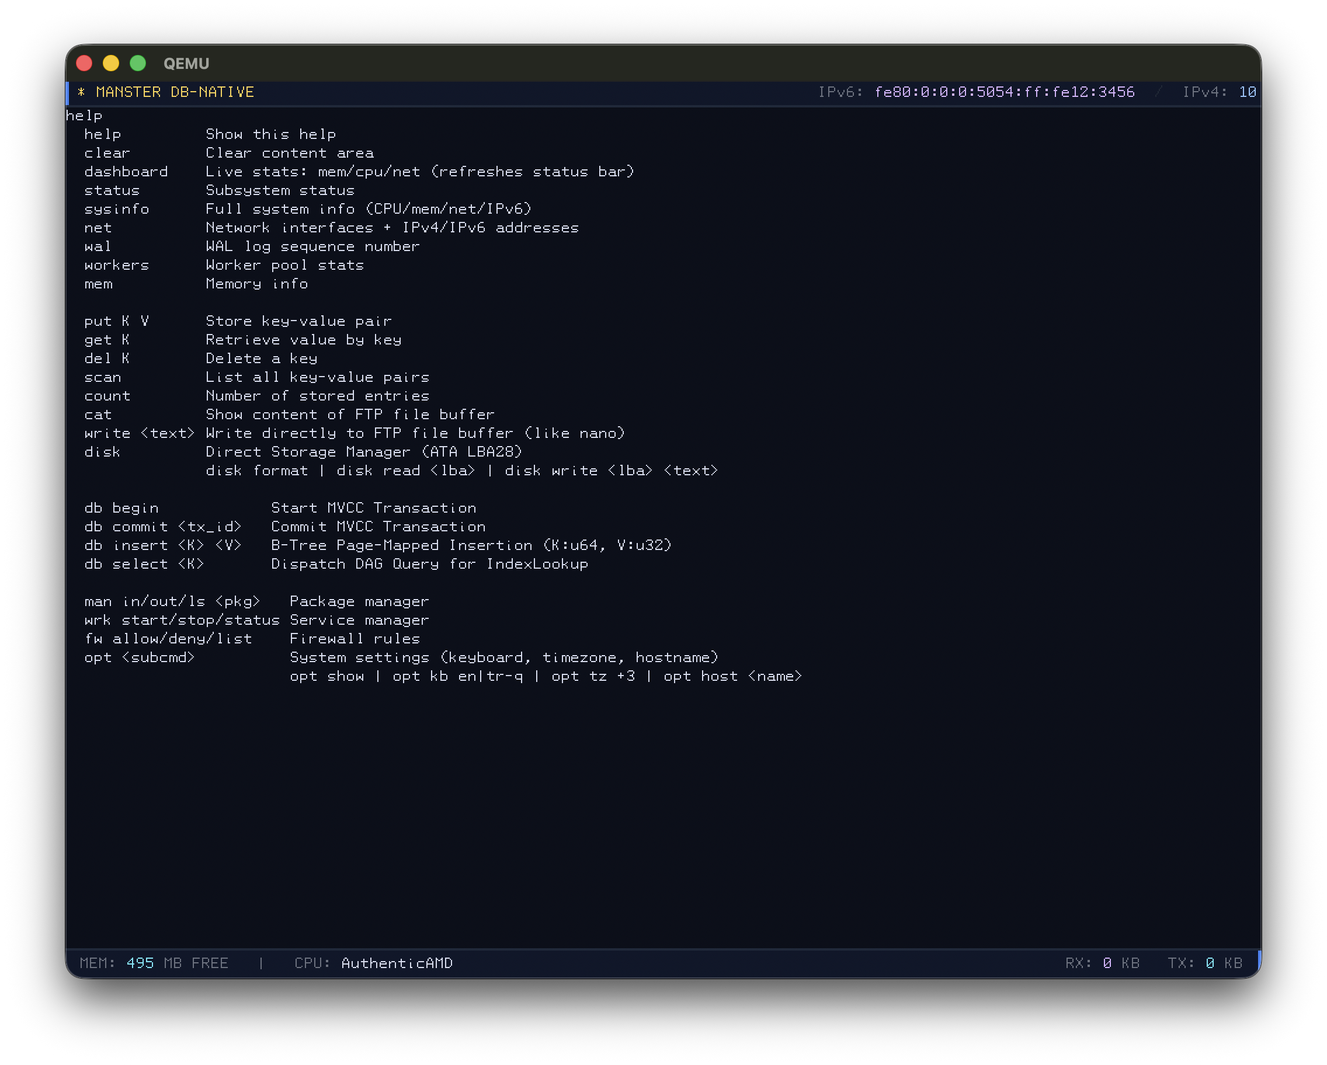Image resolution: width=1327 pixels, height=1065 pixels.
Task: Select the help command entry
Action: click(x=103, y=134)
